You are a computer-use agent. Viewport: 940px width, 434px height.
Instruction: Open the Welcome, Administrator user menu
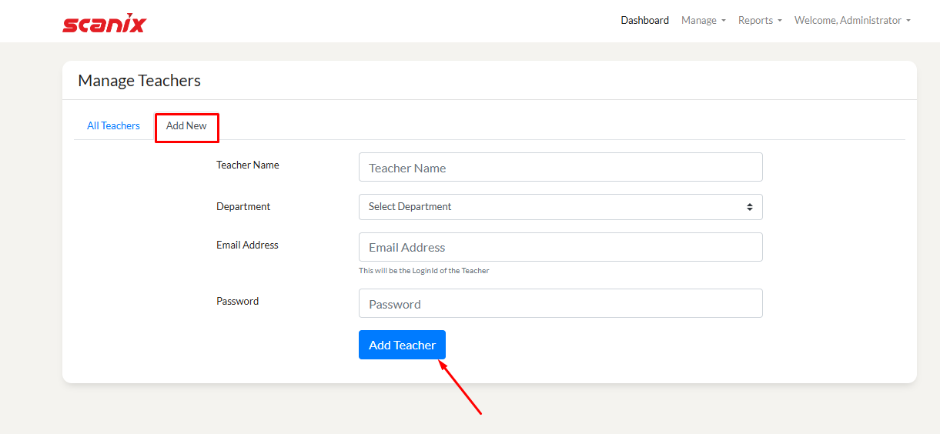pos(851,21)
